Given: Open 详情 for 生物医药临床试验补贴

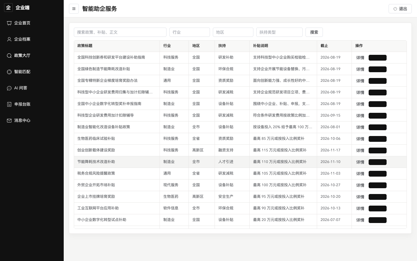Looking at the screenshot, I should [360, 139].
